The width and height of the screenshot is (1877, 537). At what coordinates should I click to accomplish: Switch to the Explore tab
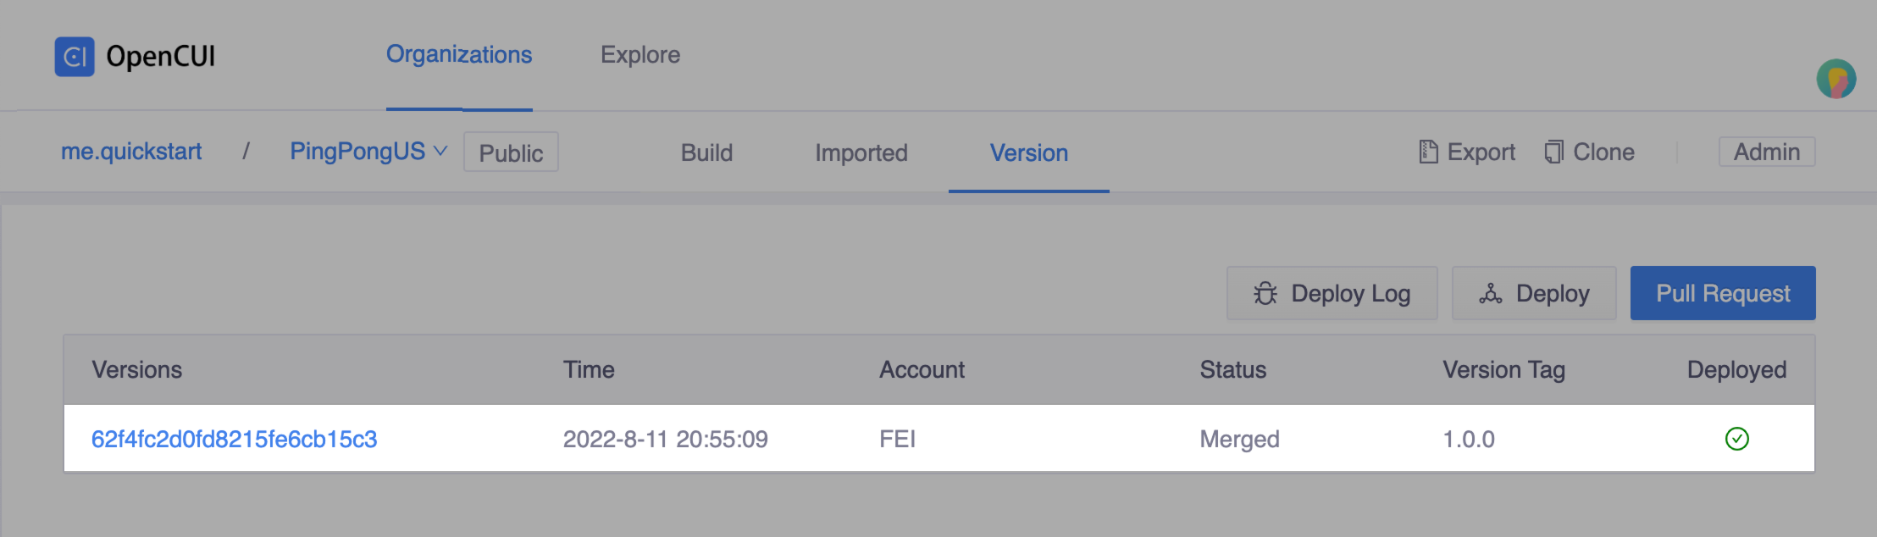(640, 54)
